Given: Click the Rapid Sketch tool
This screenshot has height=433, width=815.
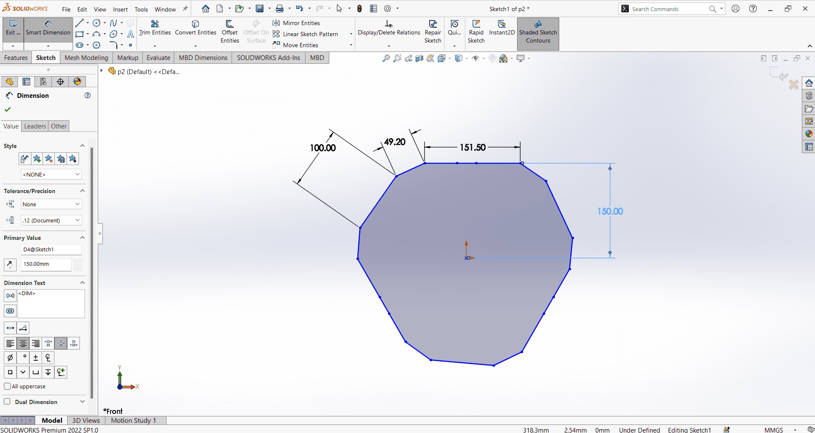Looking at the screenshot, I should [x=476, y=31].
